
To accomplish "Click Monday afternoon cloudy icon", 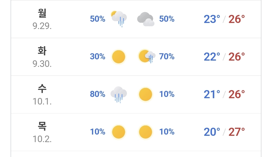I will point(146,19).
